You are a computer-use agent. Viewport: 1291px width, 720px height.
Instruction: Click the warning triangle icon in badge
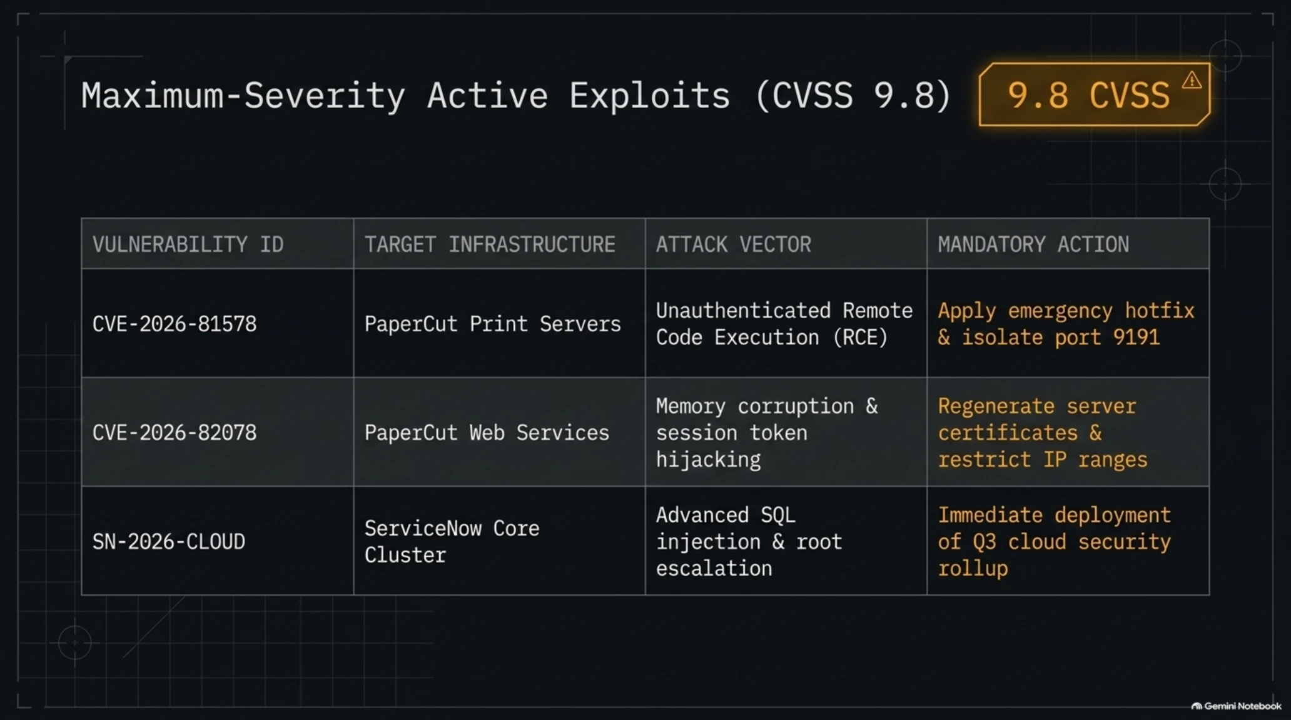point(1192,81)
